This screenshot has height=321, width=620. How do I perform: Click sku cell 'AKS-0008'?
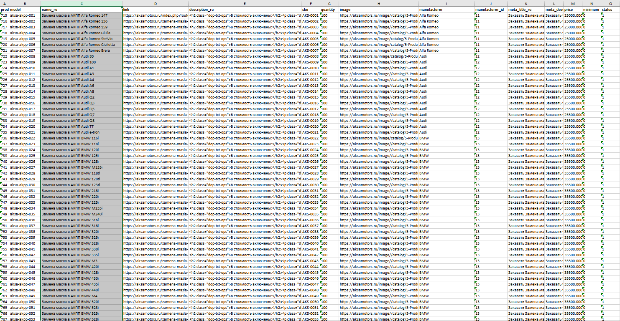pos(311,56)
